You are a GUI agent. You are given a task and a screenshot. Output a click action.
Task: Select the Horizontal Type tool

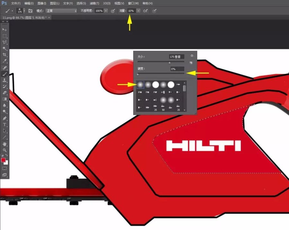pyautogui.click(x=4, y=124)
